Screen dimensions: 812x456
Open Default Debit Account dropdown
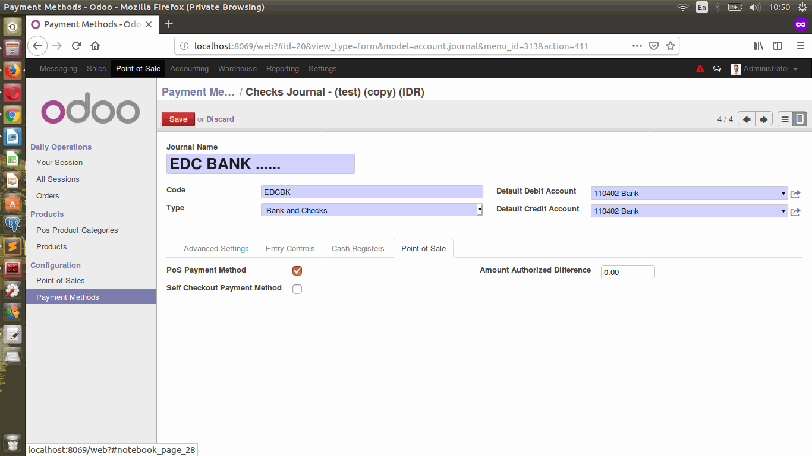[x=689, y=194]
